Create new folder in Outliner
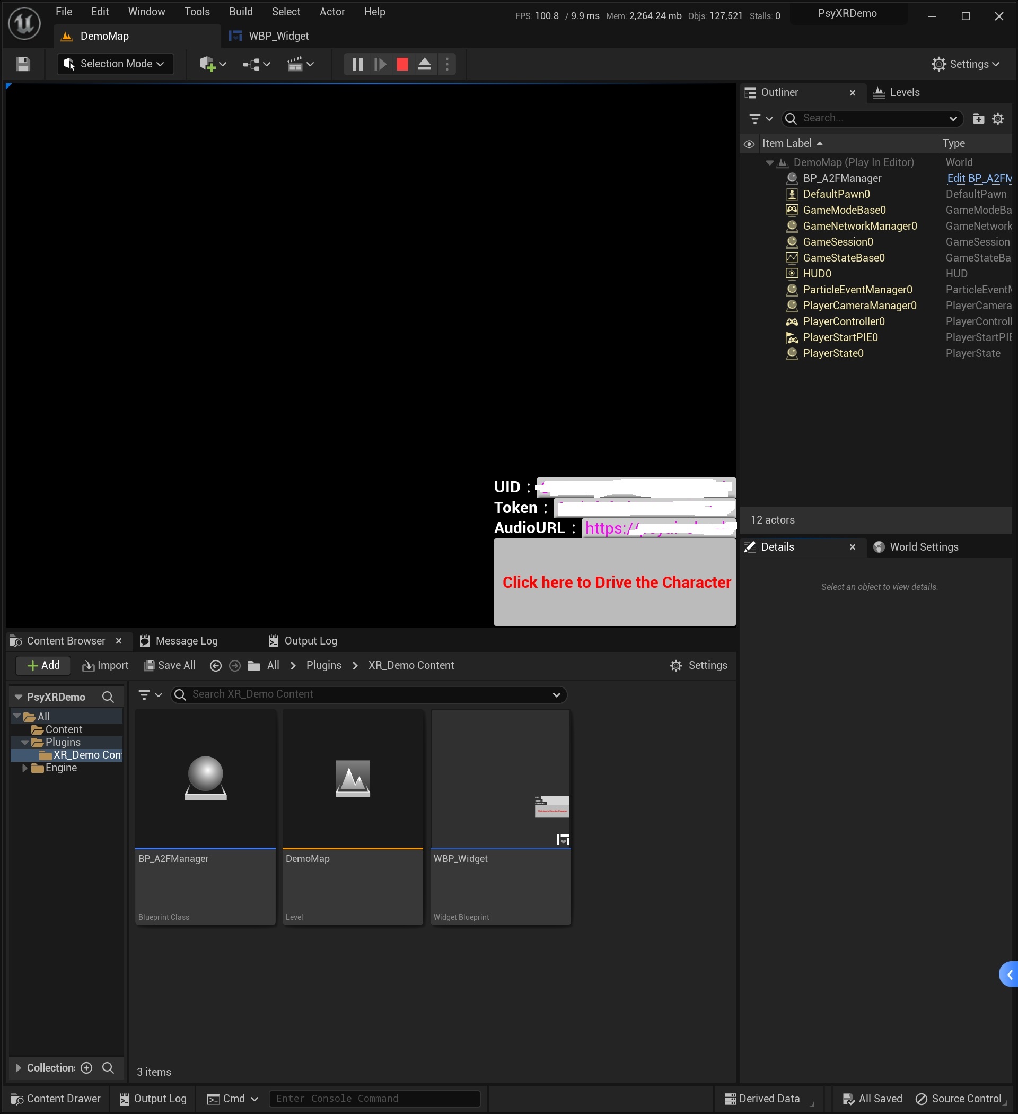Image resolution: width=1018 pixels, height=1114 pixels. click(978, 118)
